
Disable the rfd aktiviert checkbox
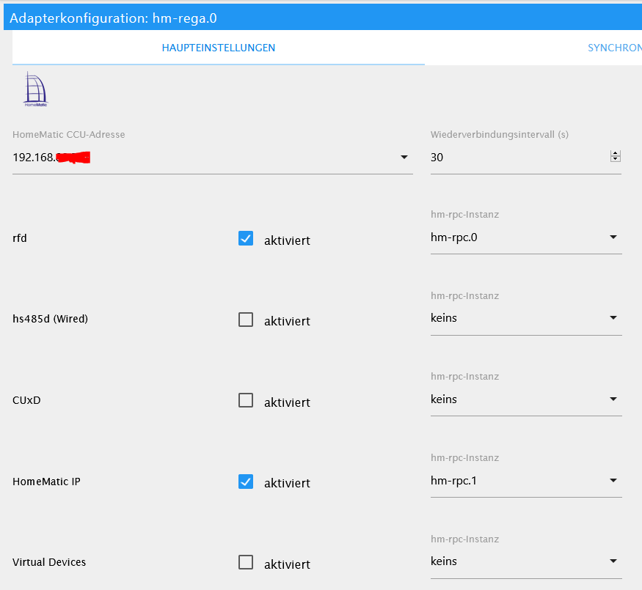click(246, 238)
